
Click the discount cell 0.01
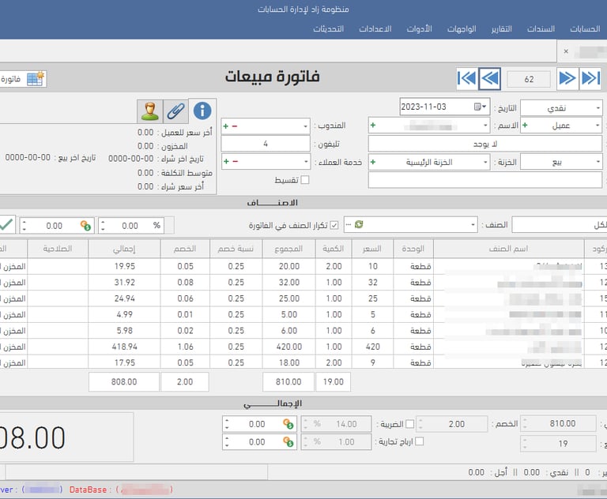coord(185,314)
